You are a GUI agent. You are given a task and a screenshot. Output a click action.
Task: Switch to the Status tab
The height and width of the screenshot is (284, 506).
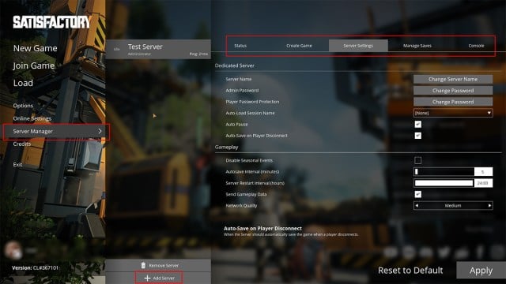point(240,46)
